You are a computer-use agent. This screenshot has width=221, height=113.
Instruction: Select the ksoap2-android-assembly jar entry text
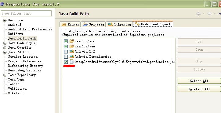125,62
